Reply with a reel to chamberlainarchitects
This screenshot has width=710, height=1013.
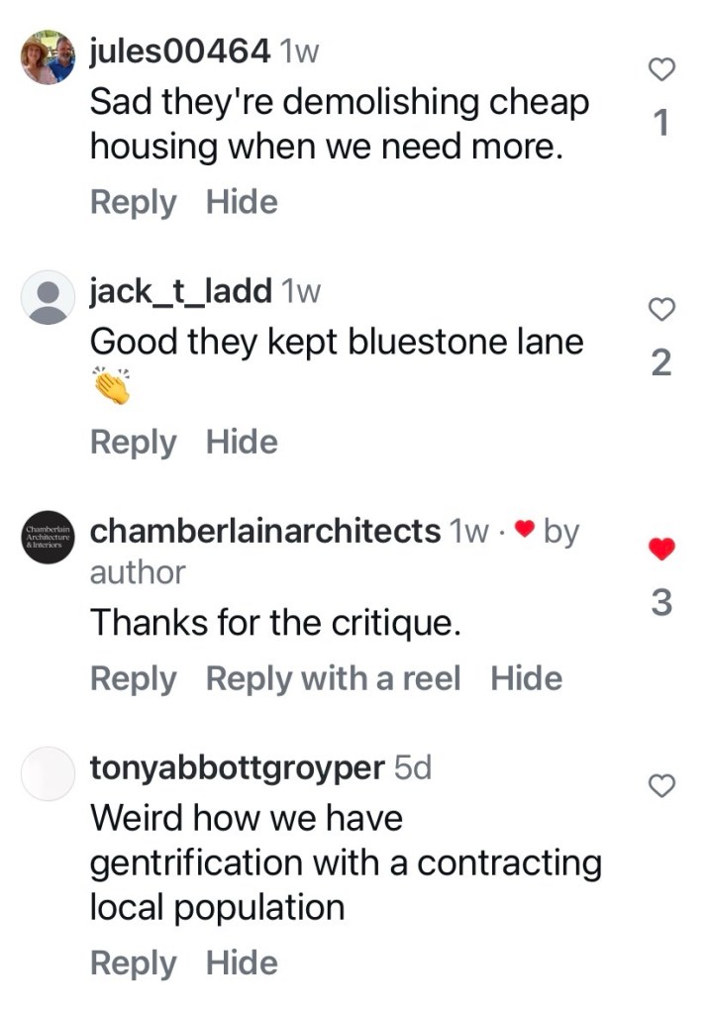[333, 679]
